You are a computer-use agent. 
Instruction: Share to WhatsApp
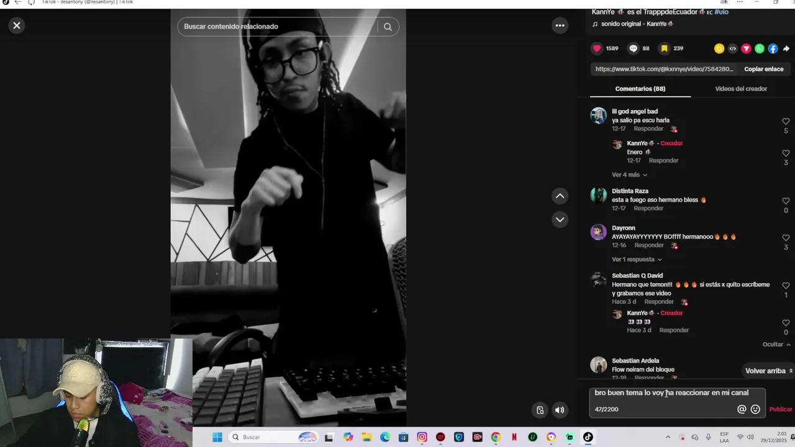pos(760,48)
